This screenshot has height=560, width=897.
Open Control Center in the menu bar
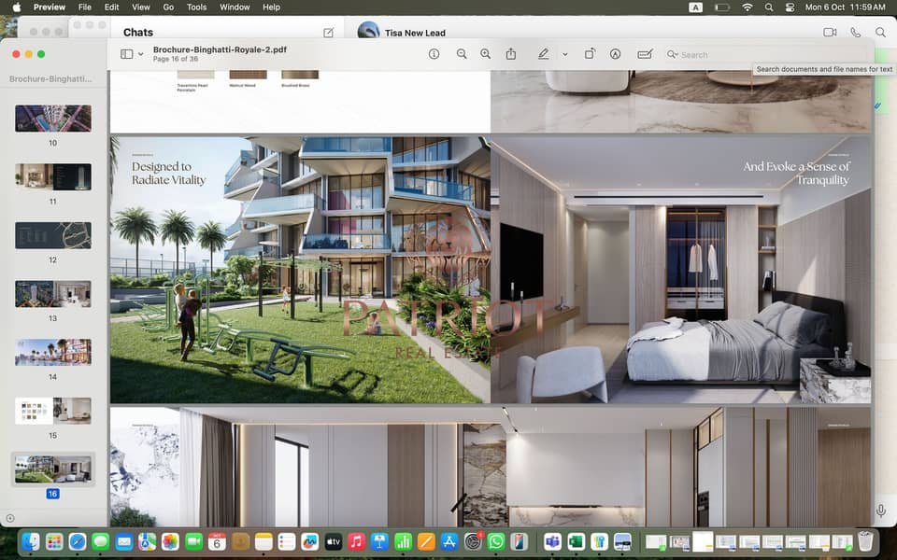click(790, 7)
